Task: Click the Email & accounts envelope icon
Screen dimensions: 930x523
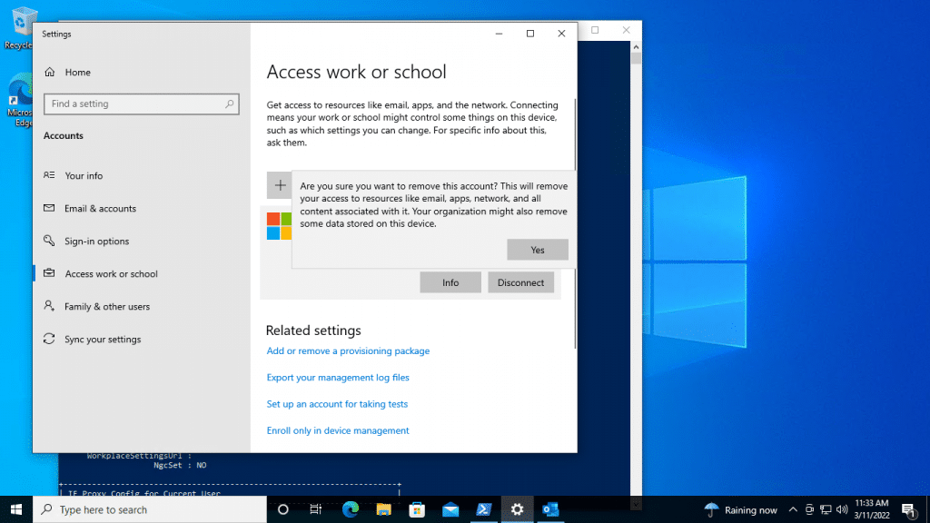Action: [x=49, y=208]
